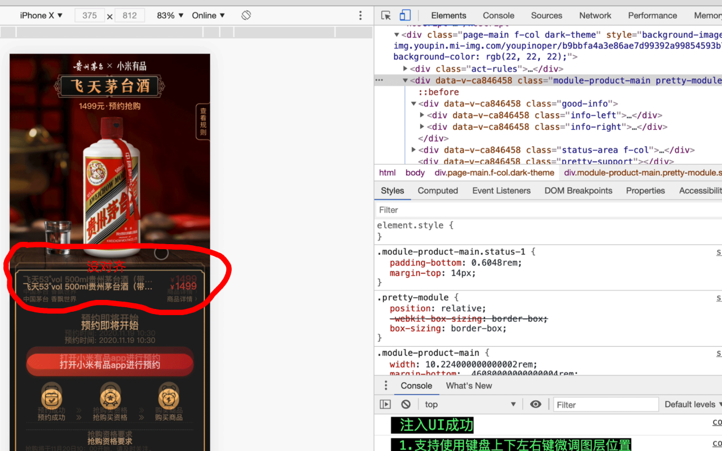Open device toolbar three-dot options menu

(x=360, y=15)
